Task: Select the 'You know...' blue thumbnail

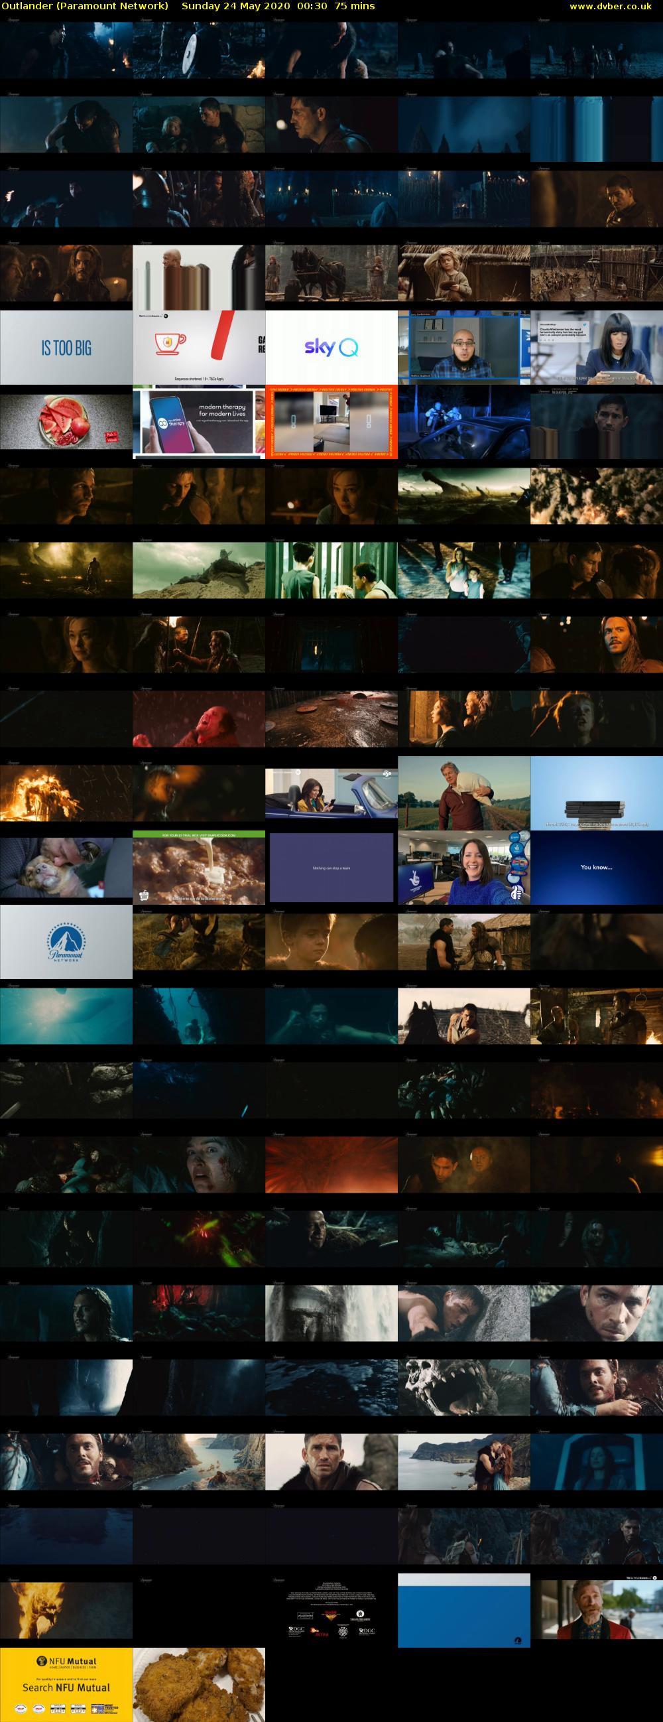Action: (597, 868)
